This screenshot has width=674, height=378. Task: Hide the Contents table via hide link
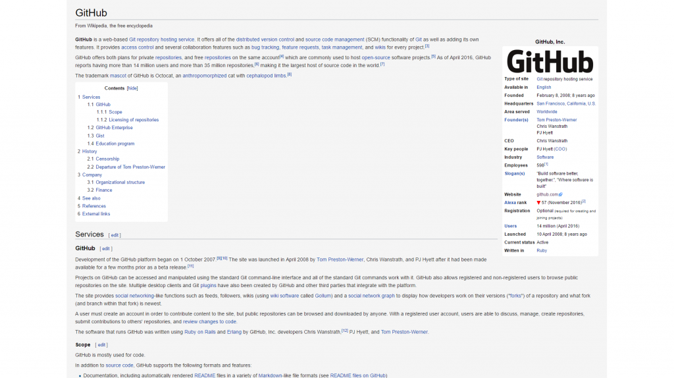point(132,88)
